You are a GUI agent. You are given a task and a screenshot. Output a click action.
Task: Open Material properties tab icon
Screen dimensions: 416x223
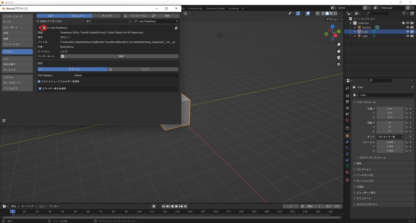click(347, 172)
